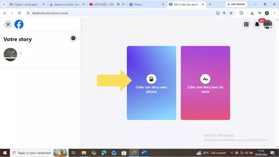Choose Créer une story avec photos
This screenshot has height=157, width=279.
click(151, 83)
